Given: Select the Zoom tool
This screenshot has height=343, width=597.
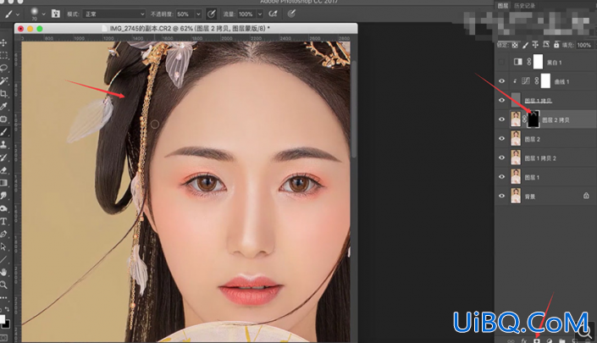Looking at the screenshot, I should 3,285.
